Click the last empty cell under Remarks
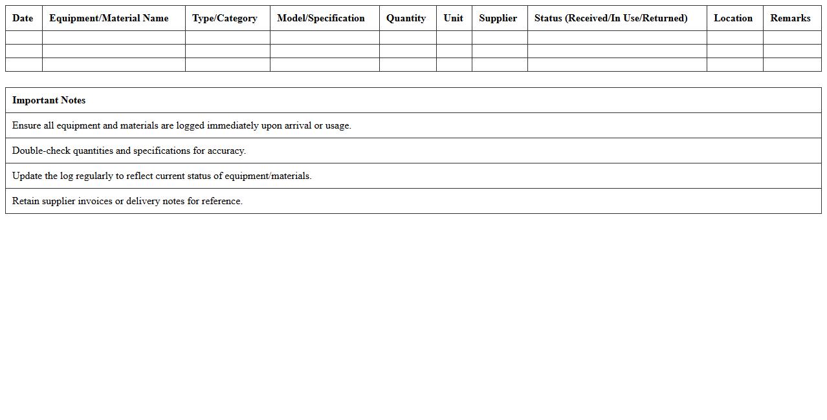Screen dimensions: 827x420 pos(792,65)
